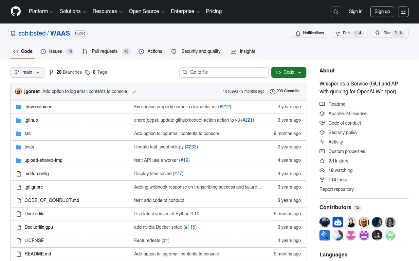Click the folder icon for .github
This screenshot has height=261, width=419.
pos(19,120)
